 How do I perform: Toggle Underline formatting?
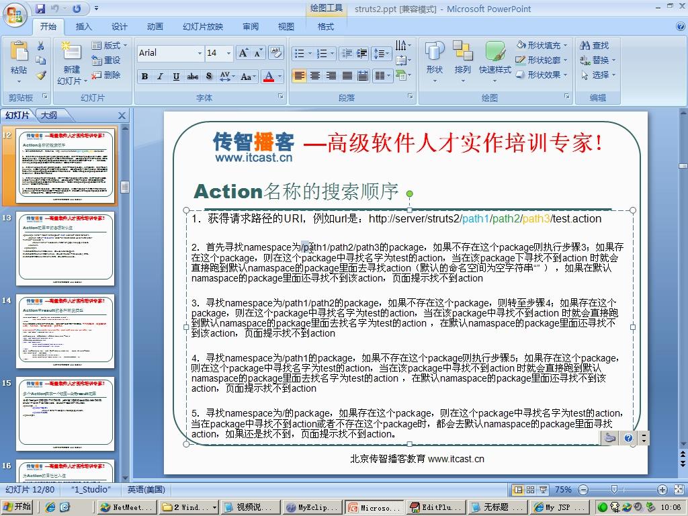point(176,77)
